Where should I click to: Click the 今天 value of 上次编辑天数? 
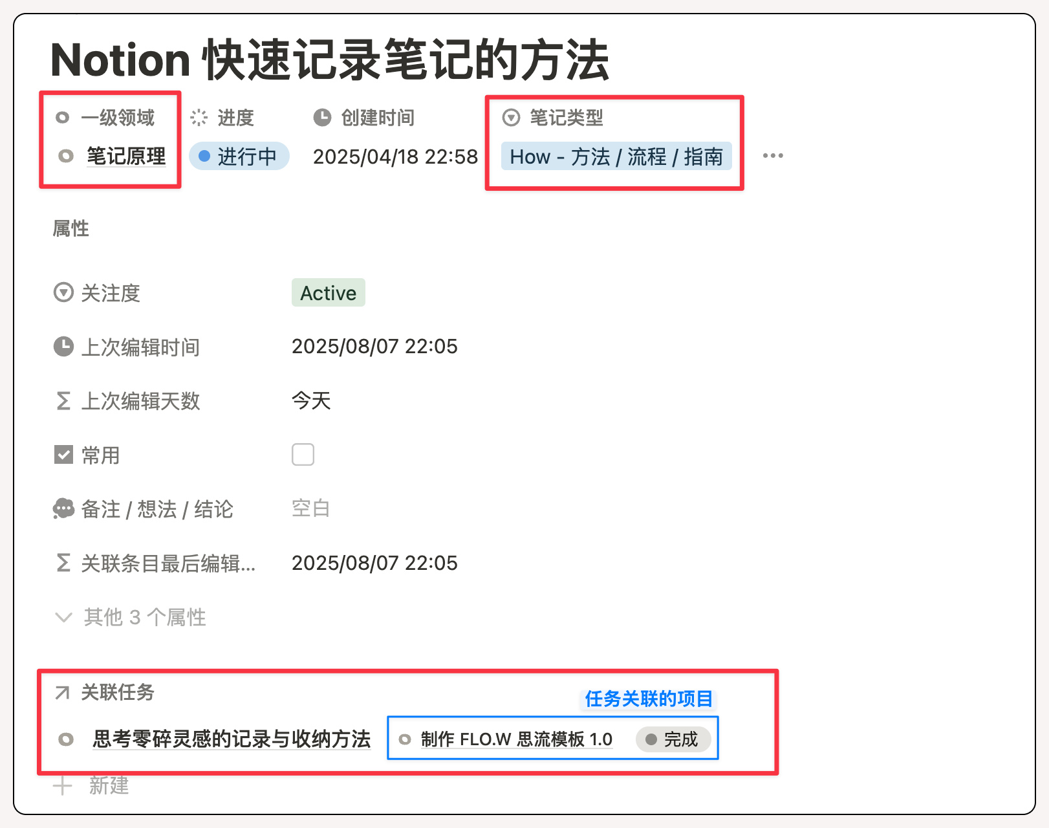click(311, 401)
